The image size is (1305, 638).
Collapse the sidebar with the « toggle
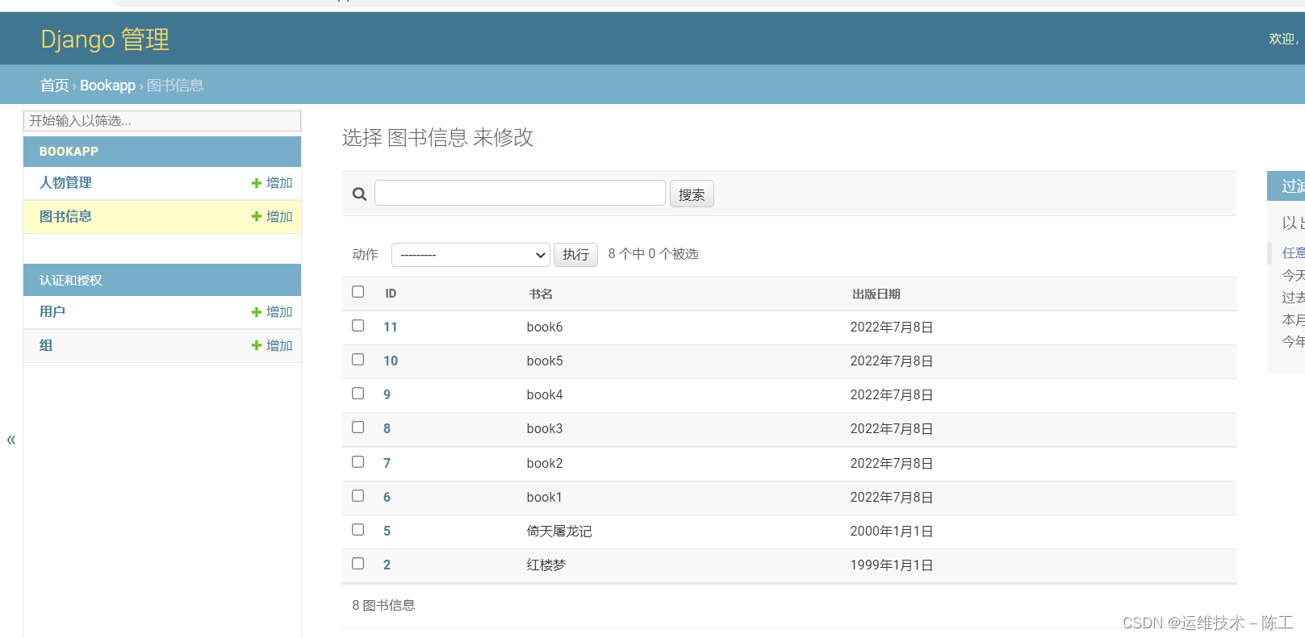(11, 440)
